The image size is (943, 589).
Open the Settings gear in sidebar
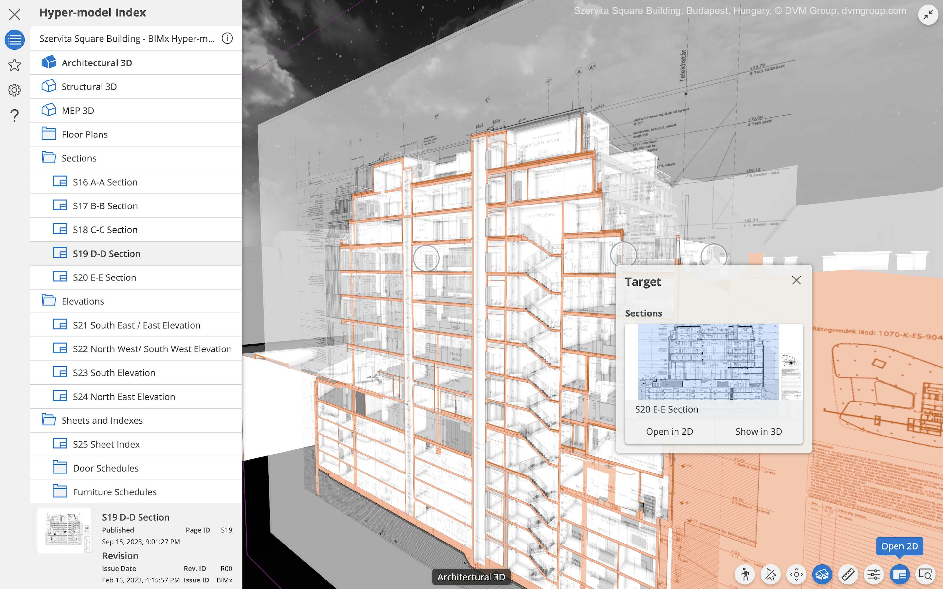(x=14, y=90)
